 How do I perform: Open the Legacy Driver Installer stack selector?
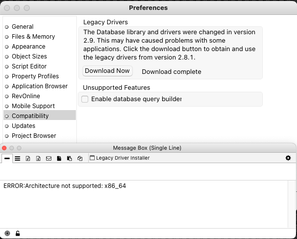click(x=119, y=158)
